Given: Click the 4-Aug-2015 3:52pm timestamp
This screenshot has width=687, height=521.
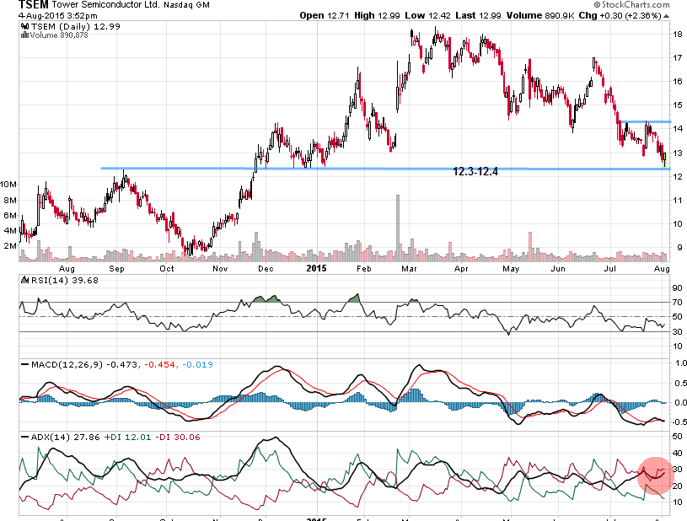Looking at the screenshot, I should (58, 15).
